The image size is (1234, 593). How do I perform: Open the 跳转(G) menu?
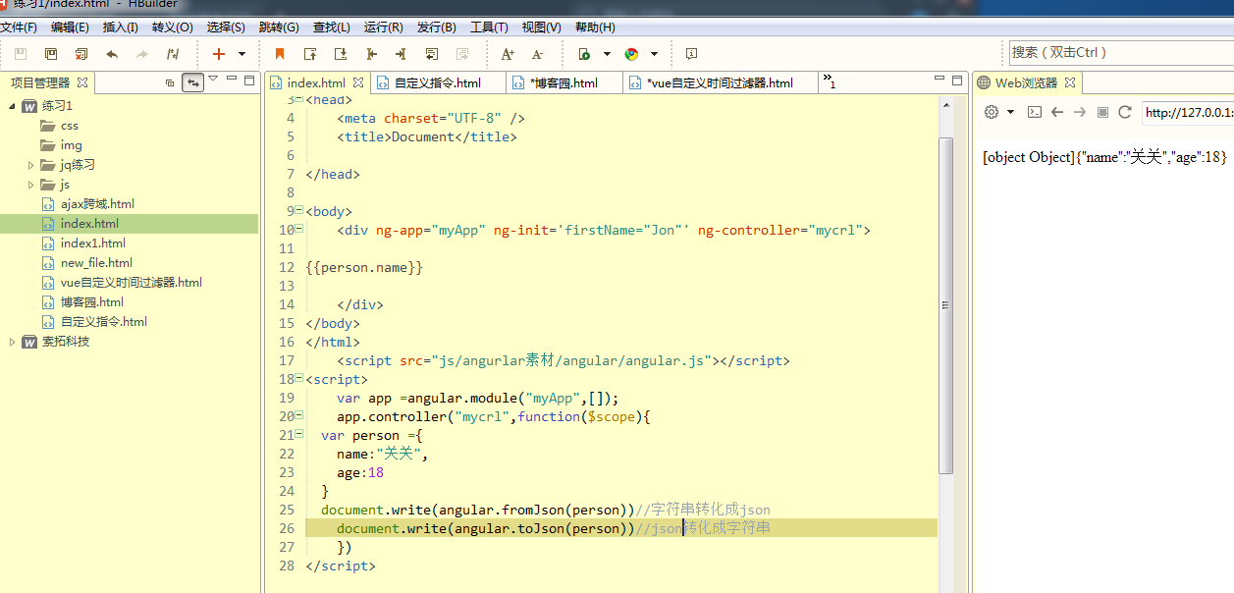pos(279,27)
